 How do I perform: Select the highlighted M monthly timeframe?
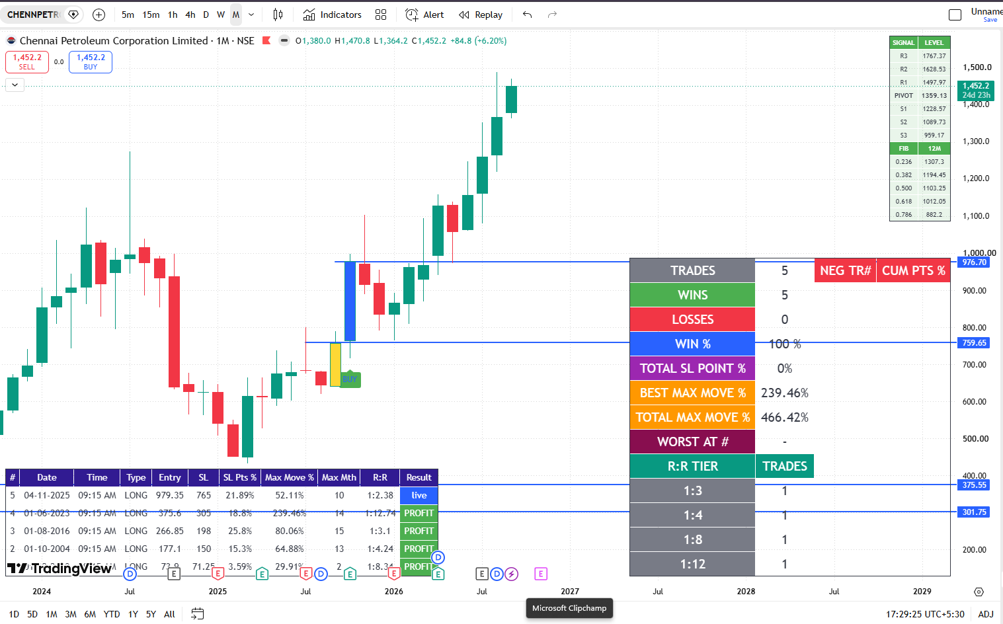pyautogui.click(x=236, y=15)
